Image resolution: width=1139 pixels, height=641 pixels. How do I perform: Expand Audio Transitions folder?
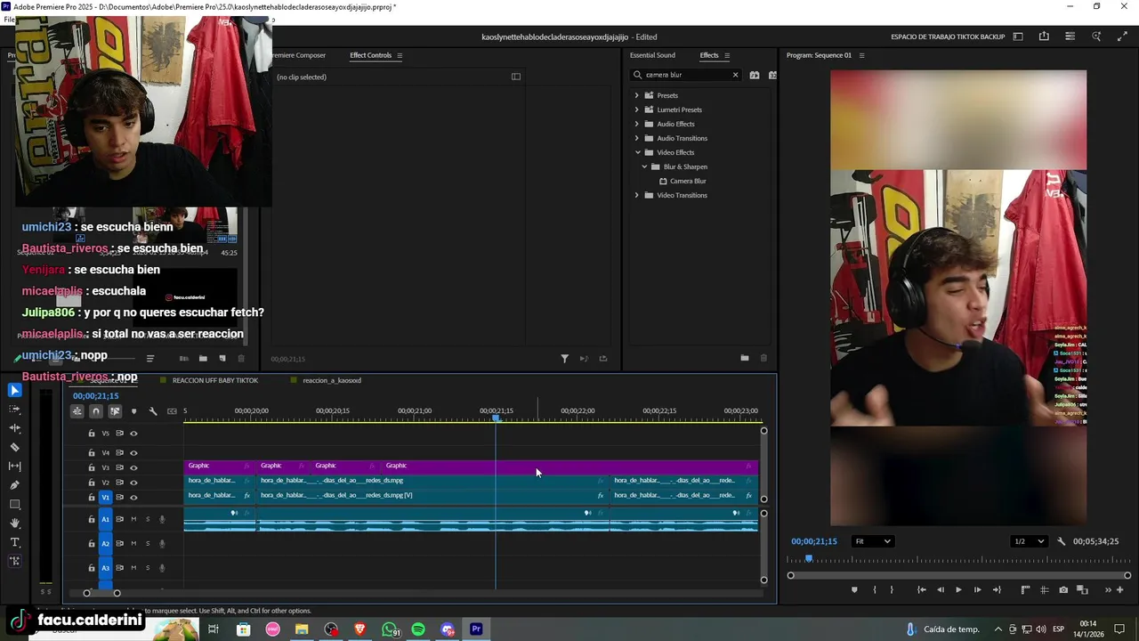[636, 138]
